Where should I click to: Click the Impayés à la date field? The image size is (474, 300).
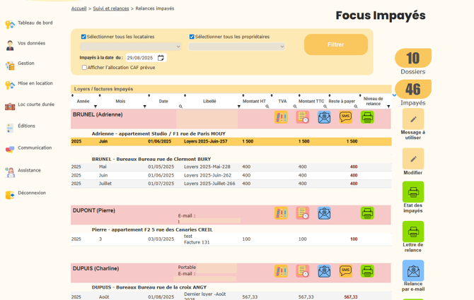coord(140,58)
